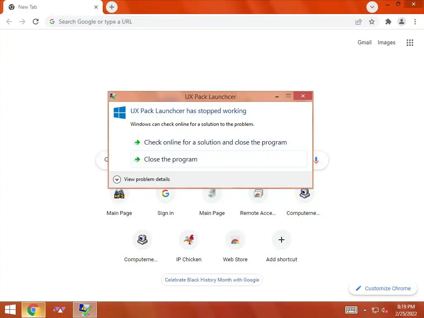The width and height of the screenshot is (424, 318).
Task: Expand View problem details
Action: 142,179
